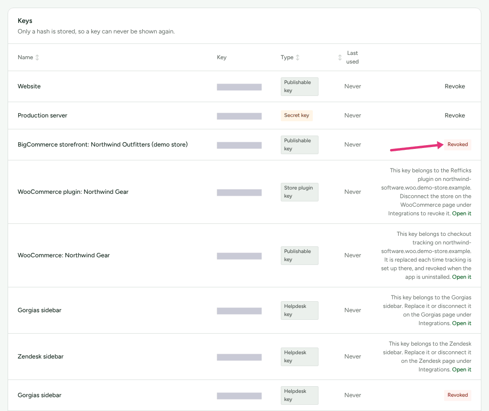
Task: Open it link for WooCommerce: Northwind Gear
Action: 462,277
